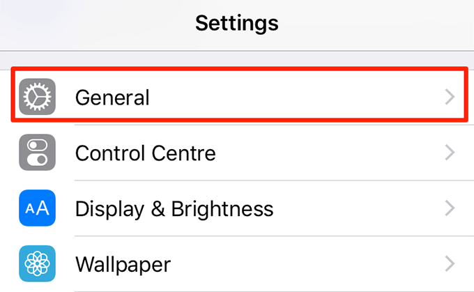Tap the chevron beside Wallpaper
The width and height of the screenshot is (474, 292).
coord(450,264)
